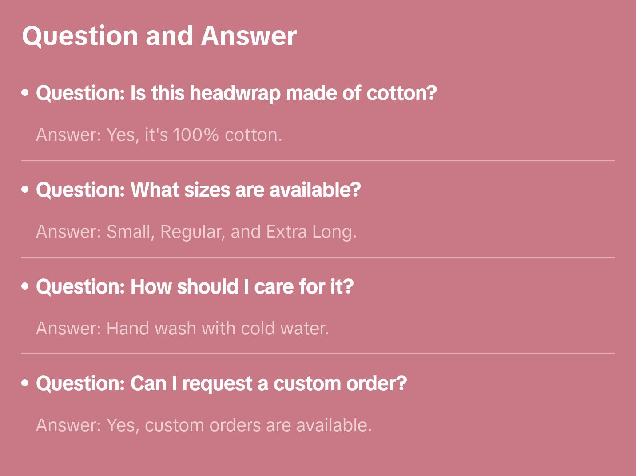Click the bullet before the care question

(25, 287)
